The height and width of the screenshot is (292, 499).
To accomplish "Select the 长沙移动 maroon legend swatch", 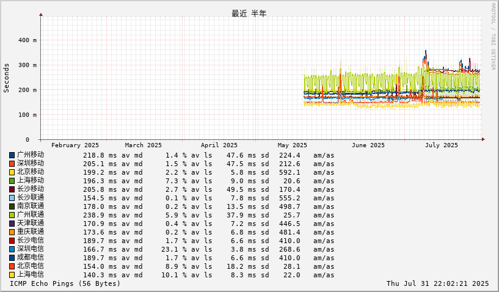I will tap(12, 190).
